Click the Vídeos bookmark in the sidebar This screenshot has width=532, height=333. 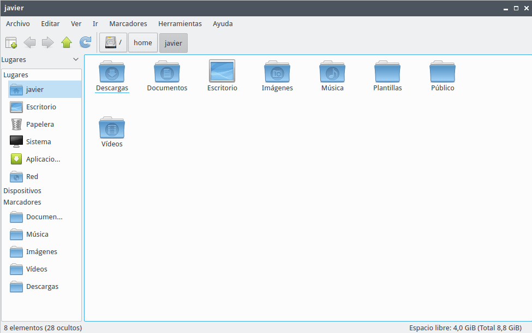45,269
